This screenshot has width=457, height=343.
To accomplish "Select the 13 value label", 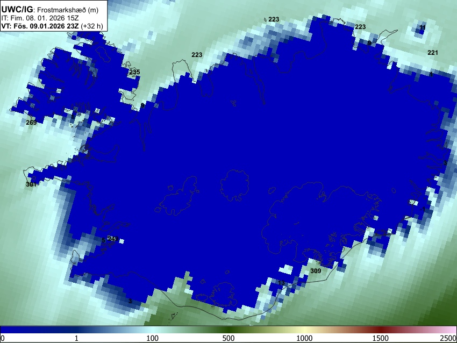I will 281,283.
